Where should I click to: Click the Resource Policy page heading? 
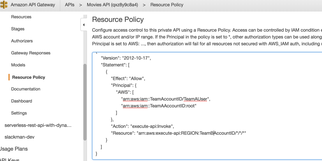118,19
